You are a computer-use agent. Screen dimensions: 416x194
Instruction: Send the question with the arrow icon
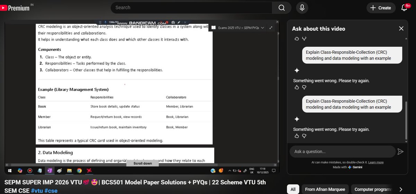400,151
